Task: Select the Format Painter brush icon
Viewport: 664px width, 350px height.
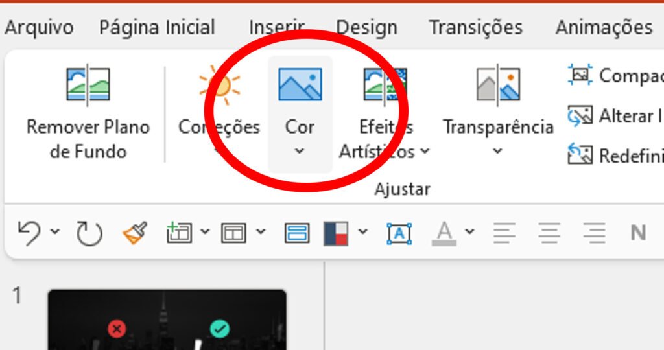Action: click(135, 233)
